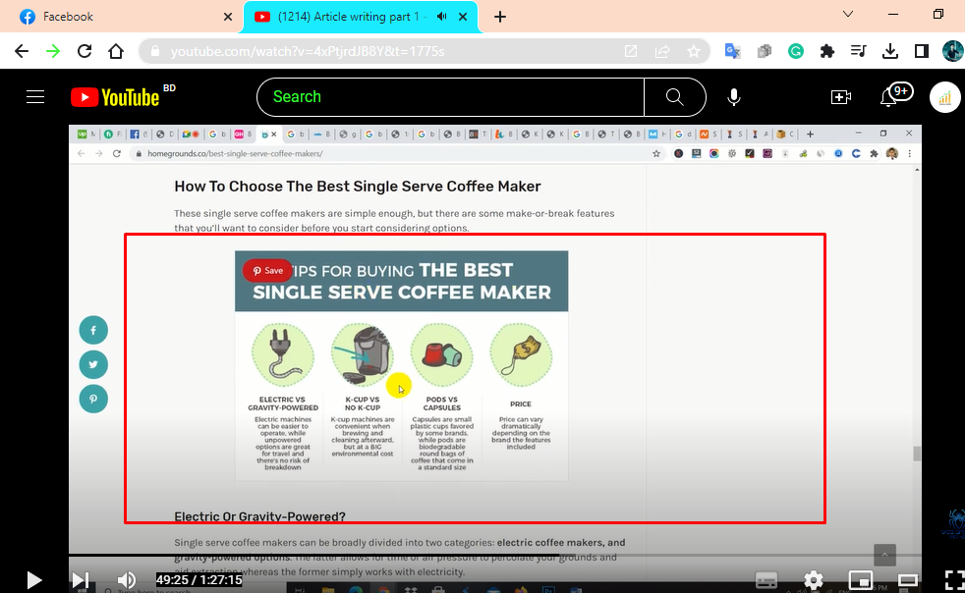
Task: Go to YouTube home via the logo
Action: (115, 97)
